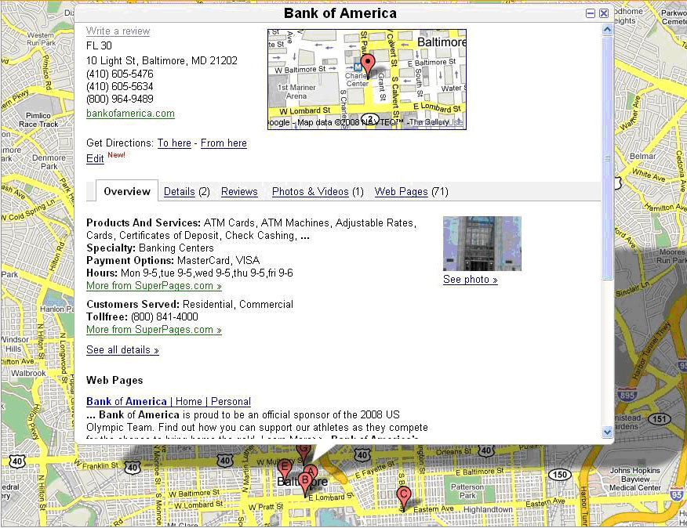This screenshot has height=528, width=687.
Task: Click the Write a review link
Action: coord(118,31)
